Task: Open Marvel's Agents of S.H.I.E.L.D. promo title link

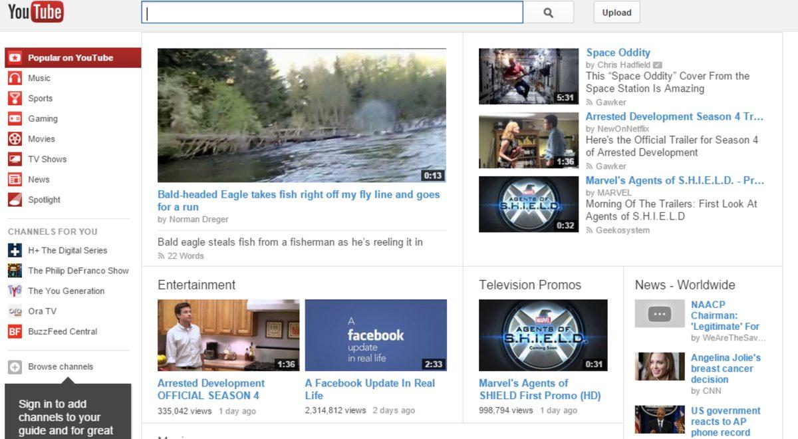Action: 675,180
